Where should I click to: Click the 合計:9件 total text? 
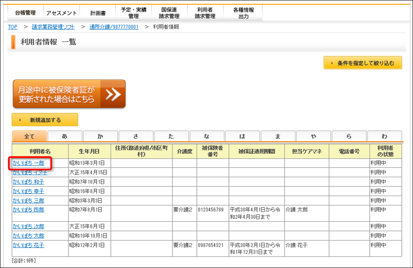click(24, 261)
